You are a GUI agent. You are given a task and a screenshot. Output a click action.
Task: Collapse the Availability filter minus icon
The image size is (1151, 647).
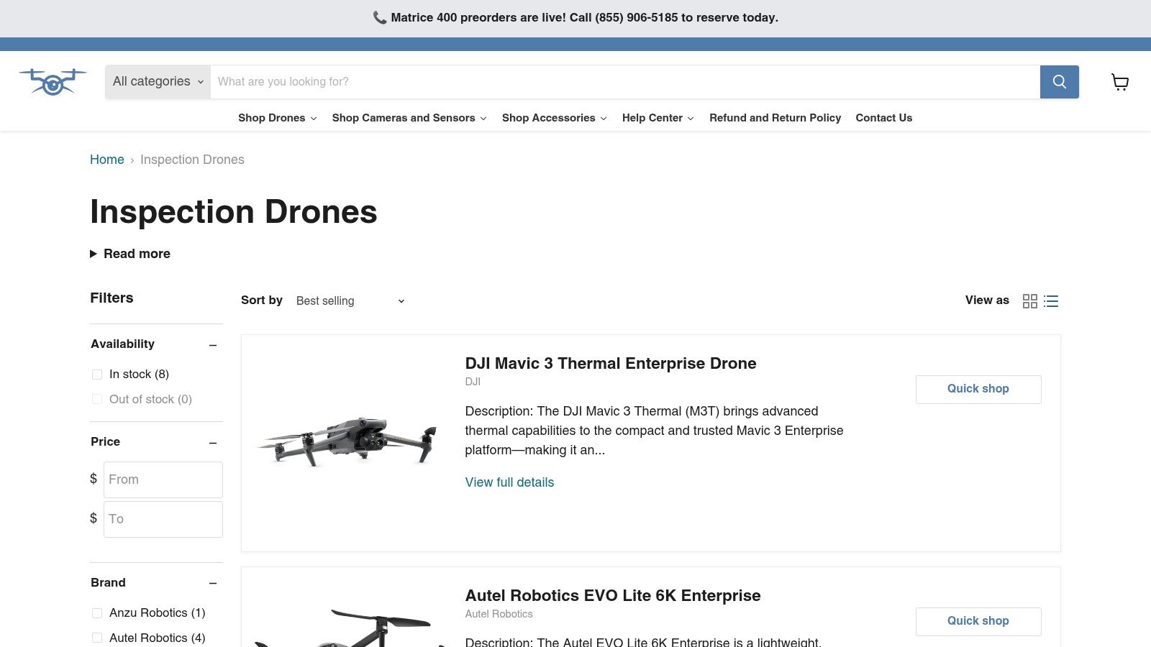pyautogui.click(x=213, y=345)
